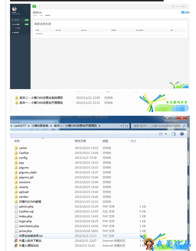The height and width of the screenshot is (251, 196).
Task: Select the 支付配置 sub-item in sidebar
Action: point(17,28)
